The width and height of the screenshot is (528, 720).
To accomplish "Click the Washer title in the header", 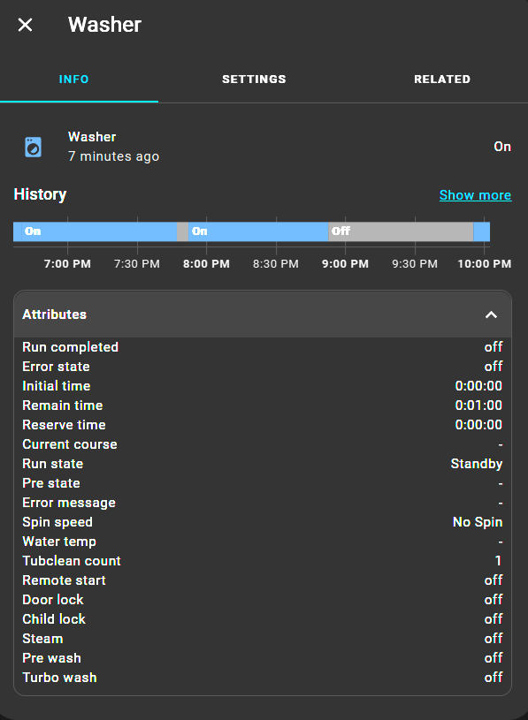I will pos(104,25).
